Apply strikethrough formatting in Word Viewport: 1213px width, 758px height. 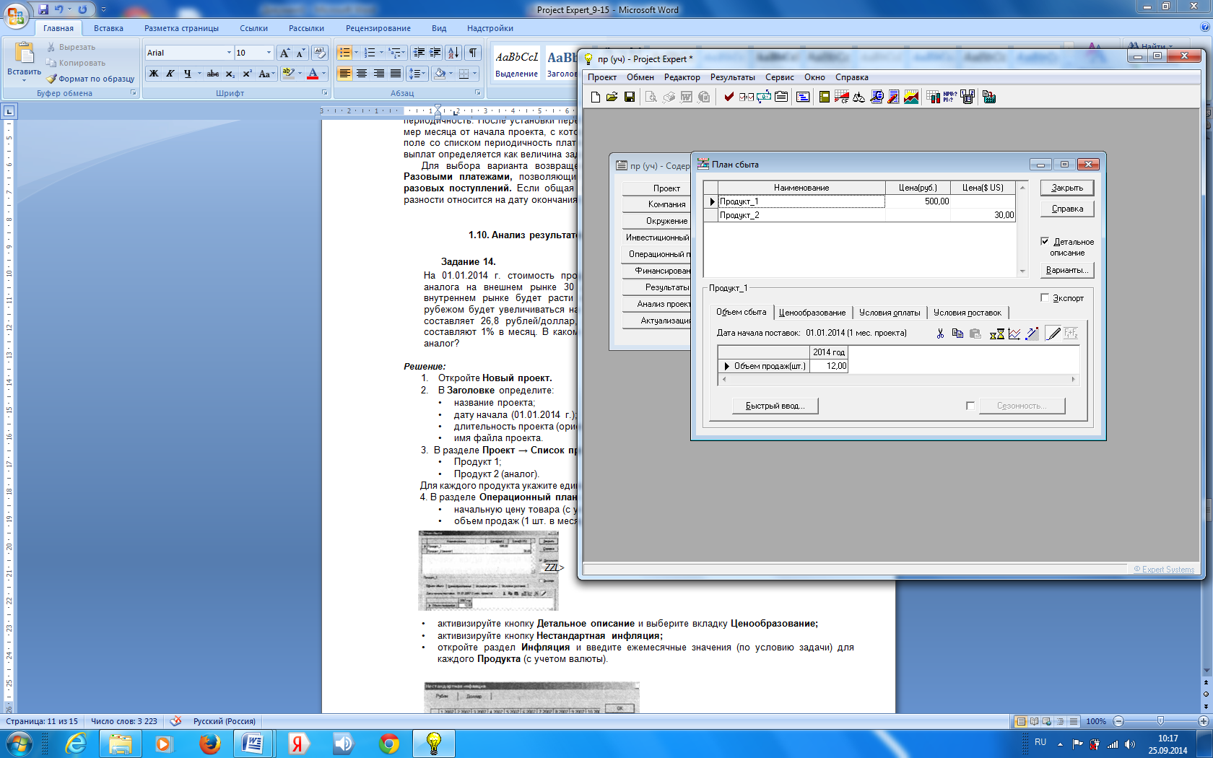[x=212, y=74]
